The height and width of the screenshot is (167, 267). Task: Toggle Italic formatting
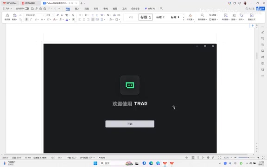pos(31,19)
